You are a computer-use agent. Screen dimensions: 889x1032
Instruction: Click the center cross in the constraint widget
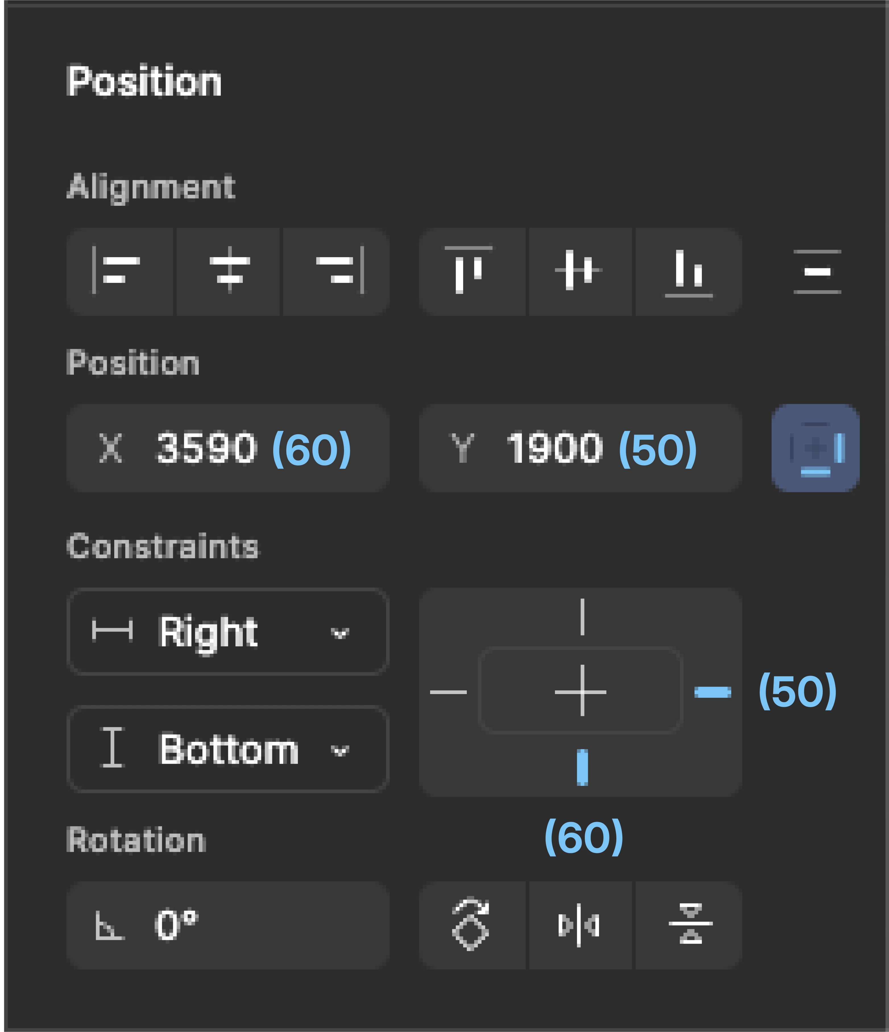click(x=581, y=691)
